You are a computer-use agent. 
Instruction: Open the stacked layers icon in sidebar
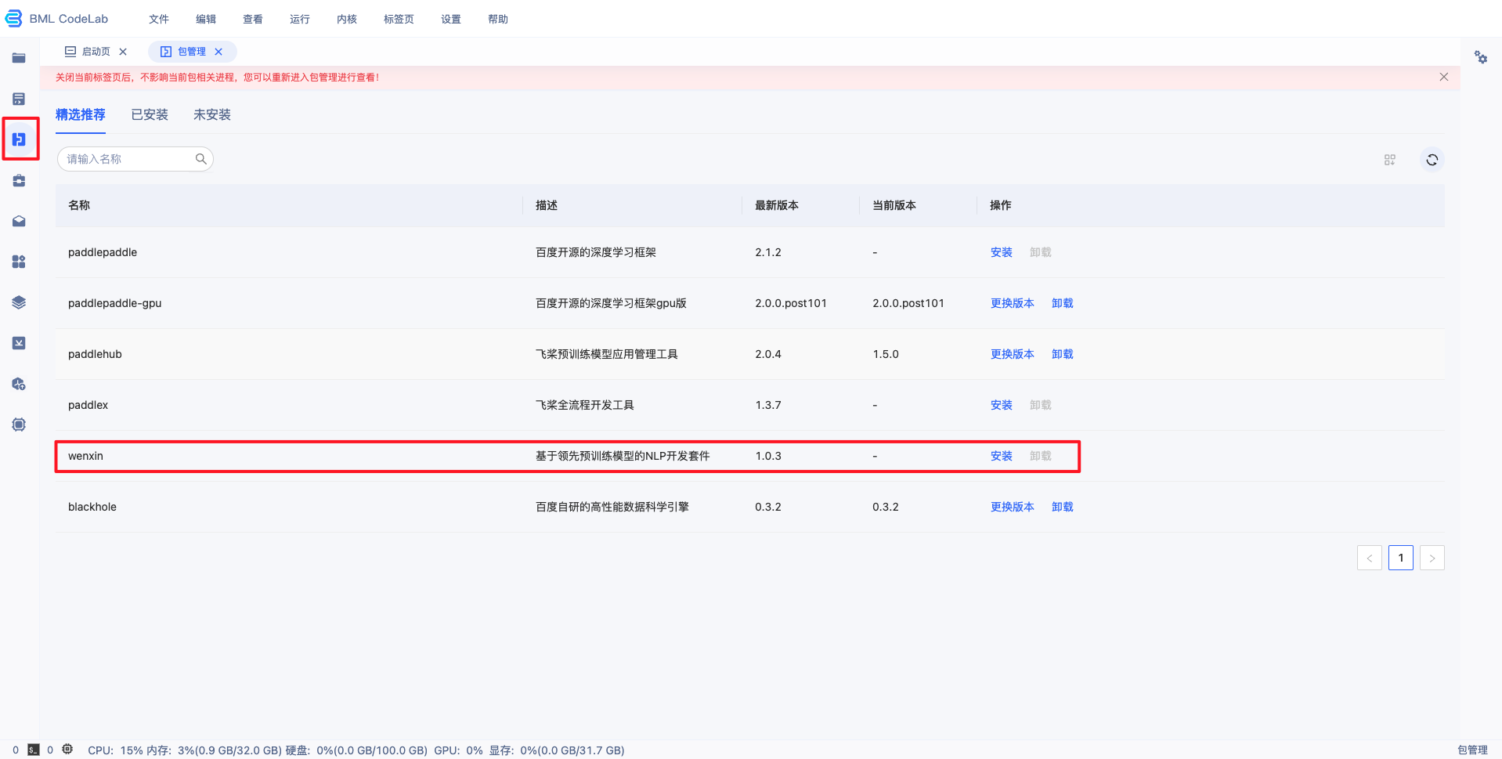[19, 302]
